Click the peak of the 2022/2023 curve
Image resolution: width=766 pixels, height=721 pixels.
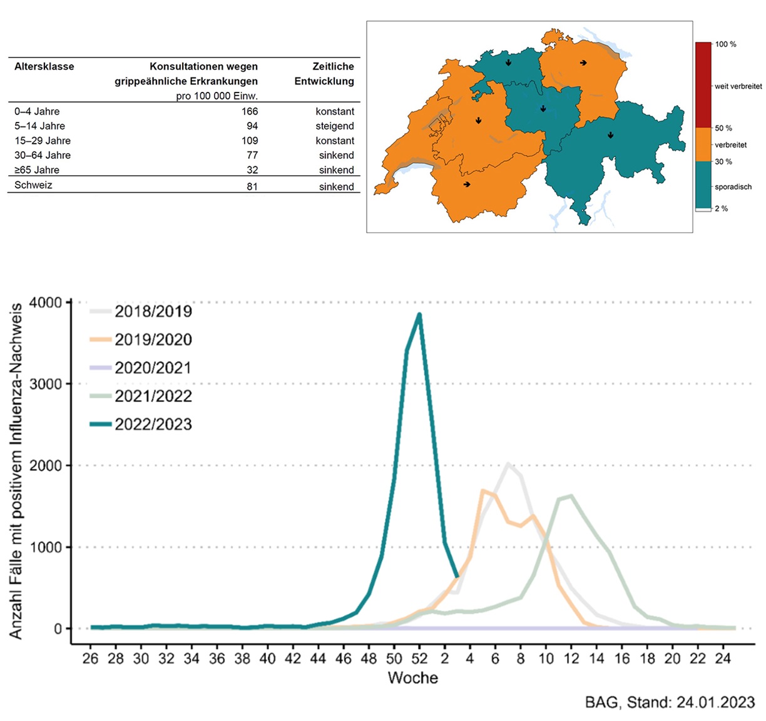tap(419, 315)
